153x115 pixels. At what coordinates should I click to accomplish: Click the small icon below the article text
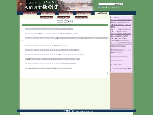coord(107,73)
